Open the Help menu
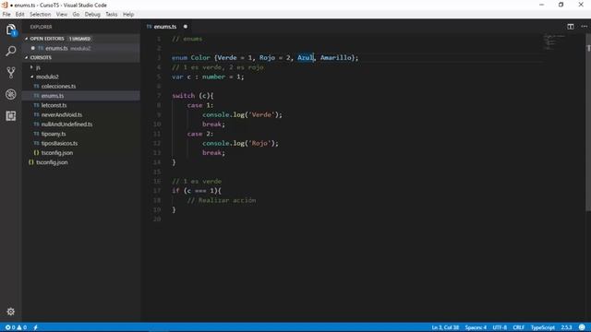591x332 pixels. pos(128,15)
